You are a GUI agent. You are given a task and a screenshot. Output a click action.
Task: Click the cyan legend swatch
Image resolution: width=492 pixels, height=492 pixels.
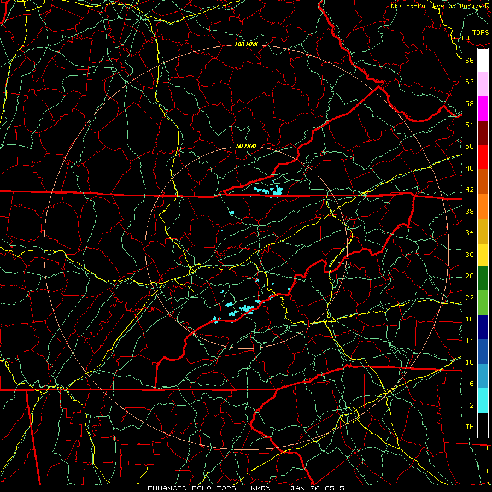click(x=483, y=401)
